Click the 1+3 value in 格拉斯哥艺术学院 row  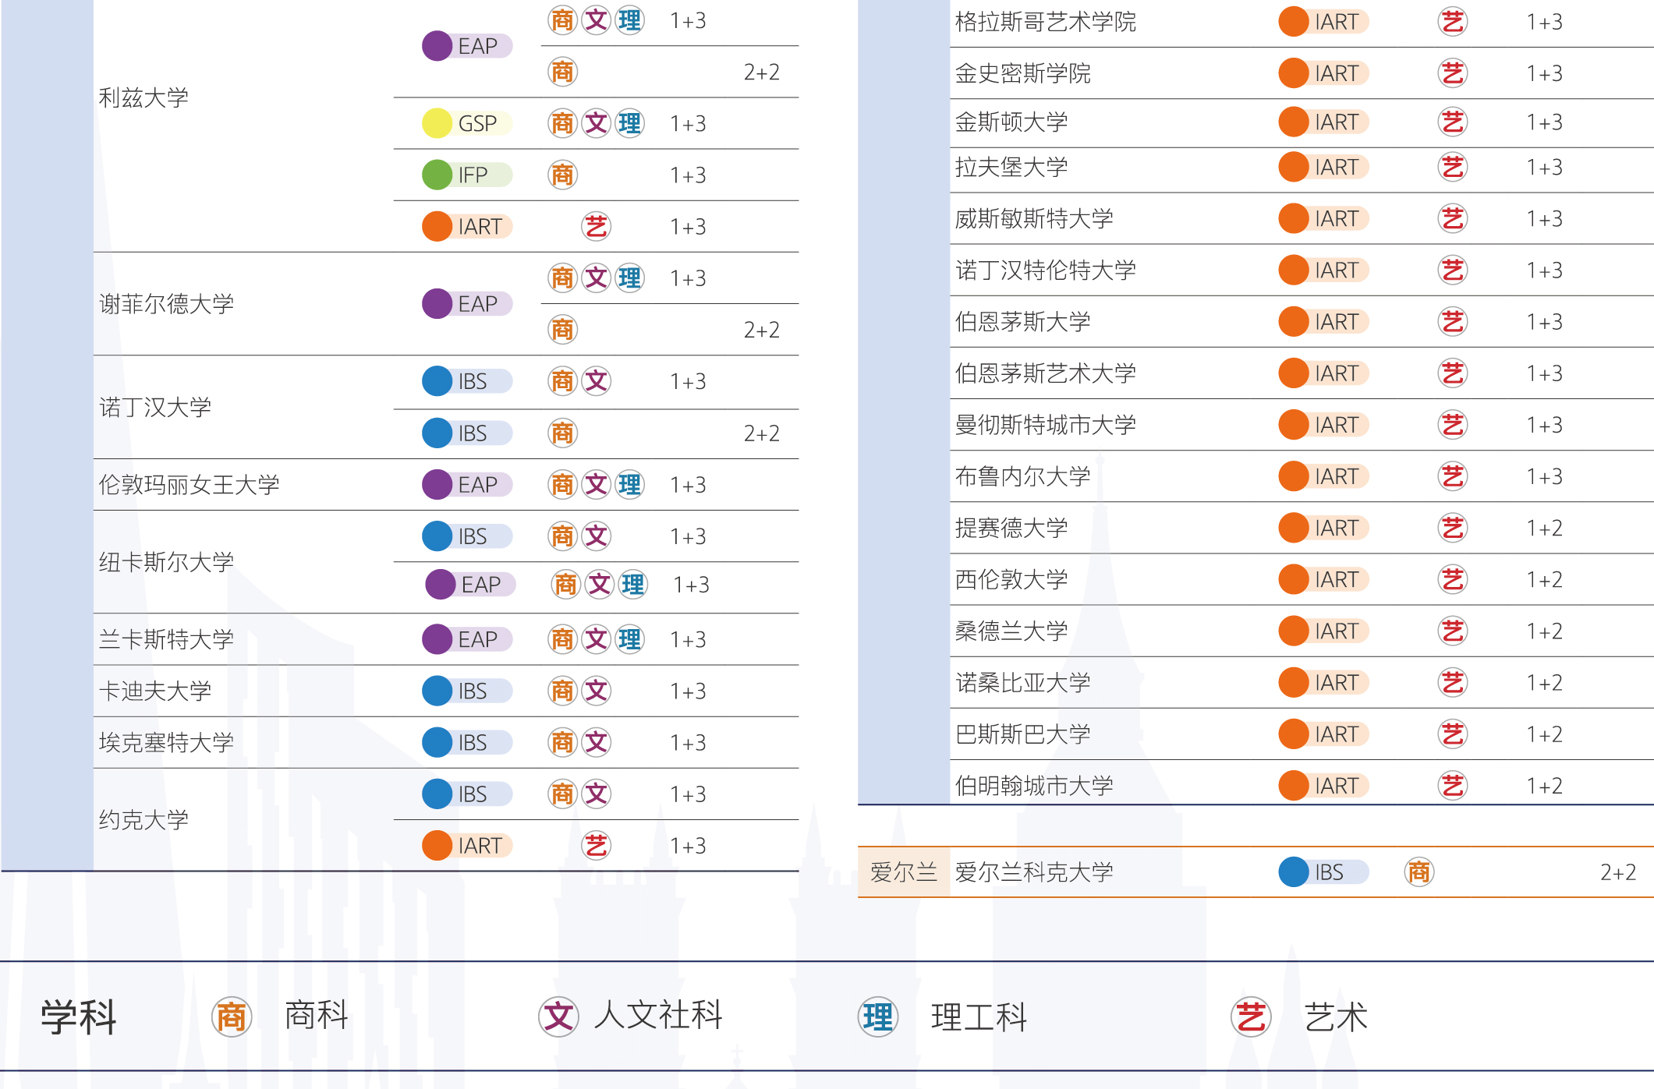pos(1544,22)
